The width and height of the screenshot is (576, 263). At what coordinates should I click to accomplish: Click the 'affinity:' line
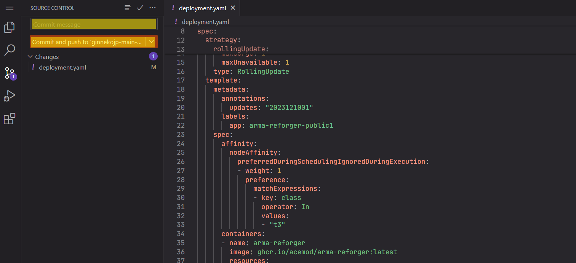[239, 144]
